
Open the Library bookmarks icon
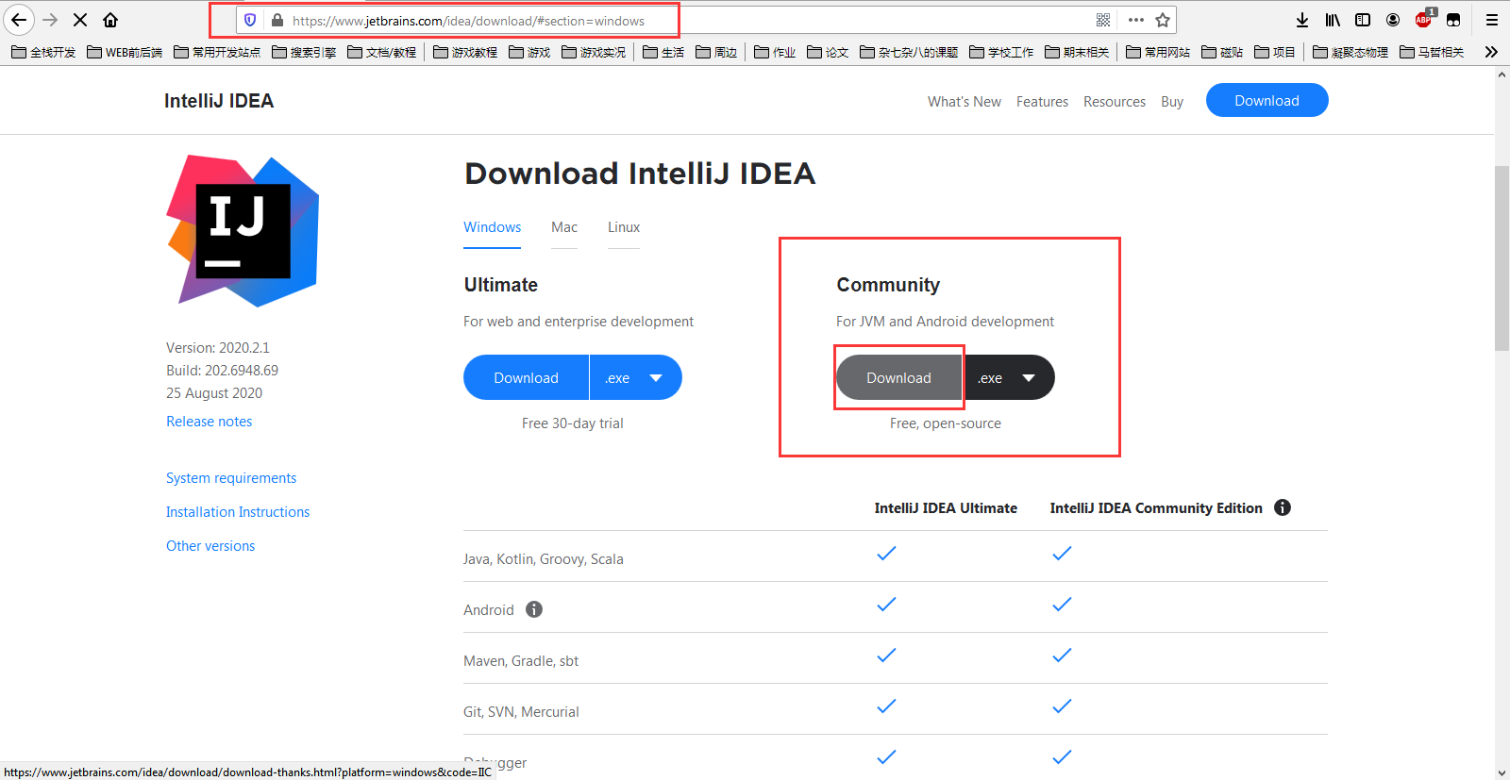point(1333,20)
